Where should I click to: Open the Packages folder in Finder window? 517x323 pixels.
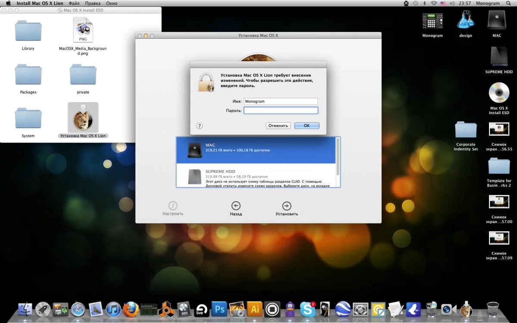[28, 75]
